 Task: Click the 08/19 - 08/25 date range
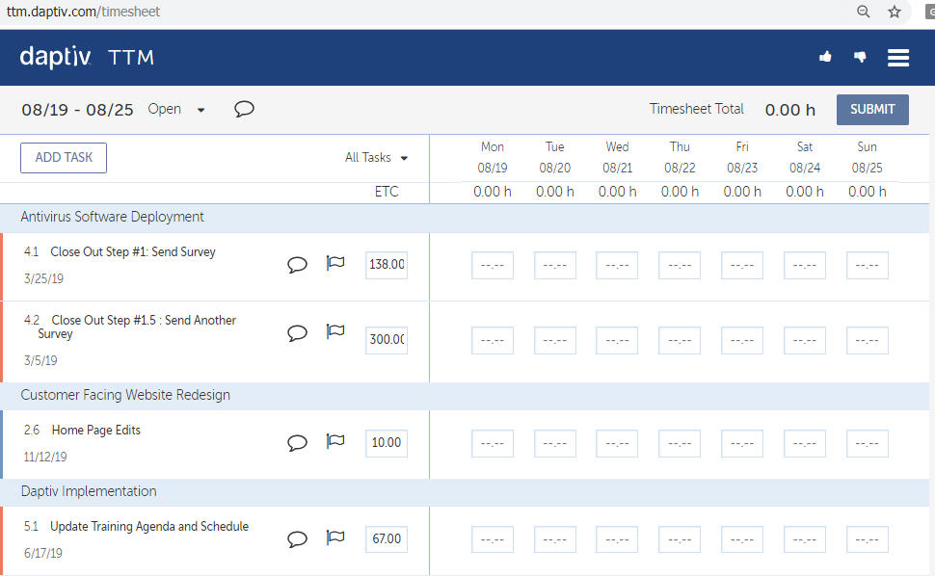tap(77, 110)
